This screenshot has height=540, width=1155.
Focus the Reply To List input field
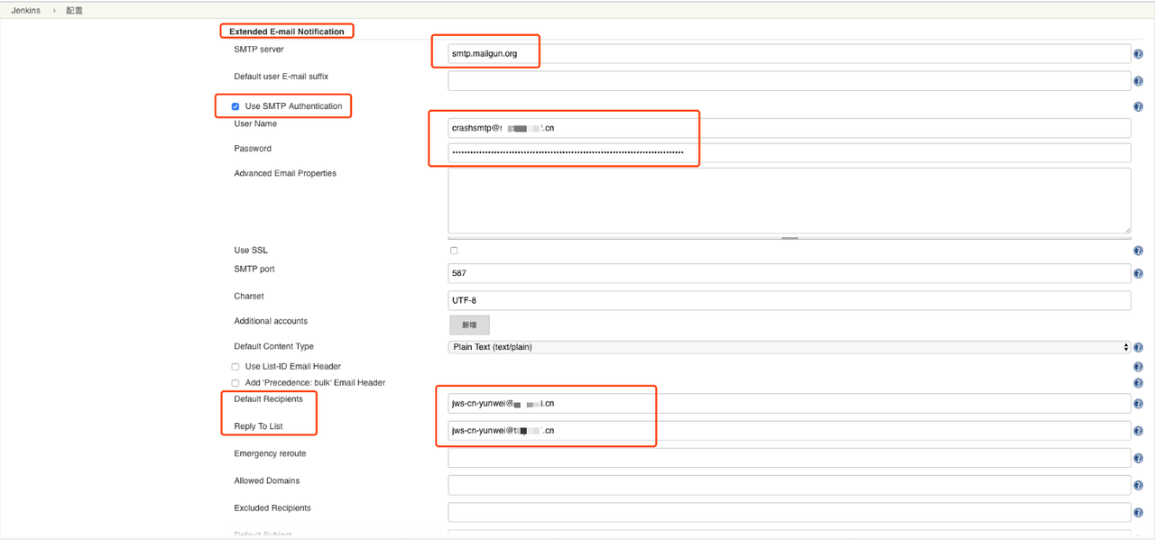pyautogui.click(x=790, y=431)
